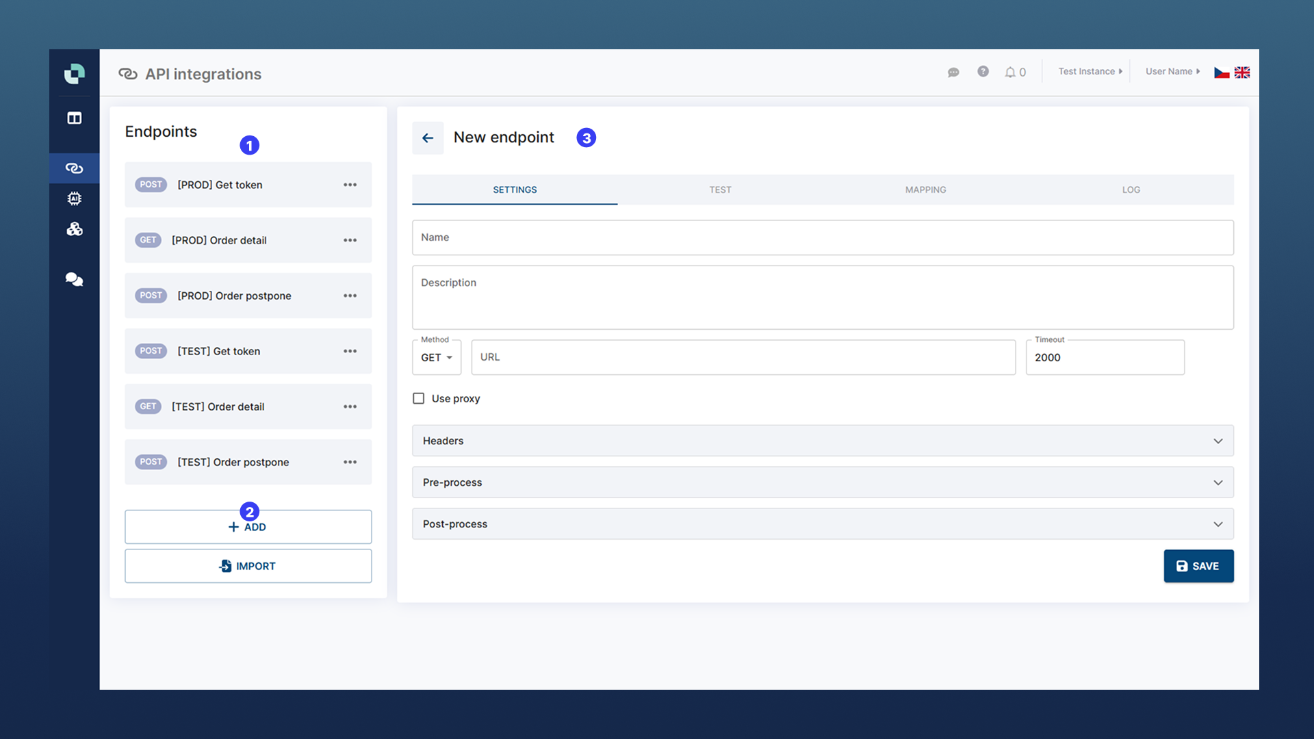This screenshot has width=1314, height=739.
Task: Click the notifications bell icon
Action: point(1010,72)
